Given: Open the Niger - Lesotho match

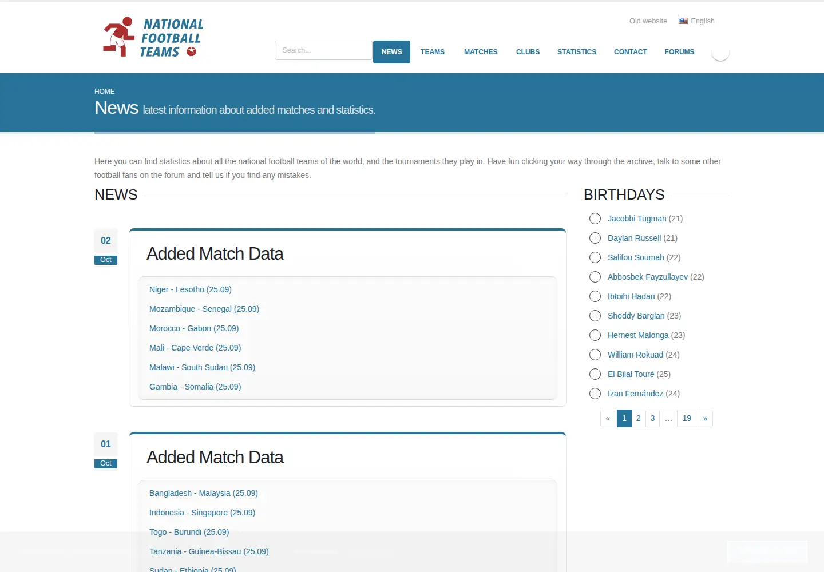Looking at the screenshot, I should pyautogui.click(x=191, y=289).
